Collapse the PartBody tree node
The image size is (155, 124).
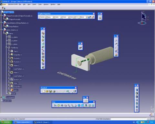[6, 47]
